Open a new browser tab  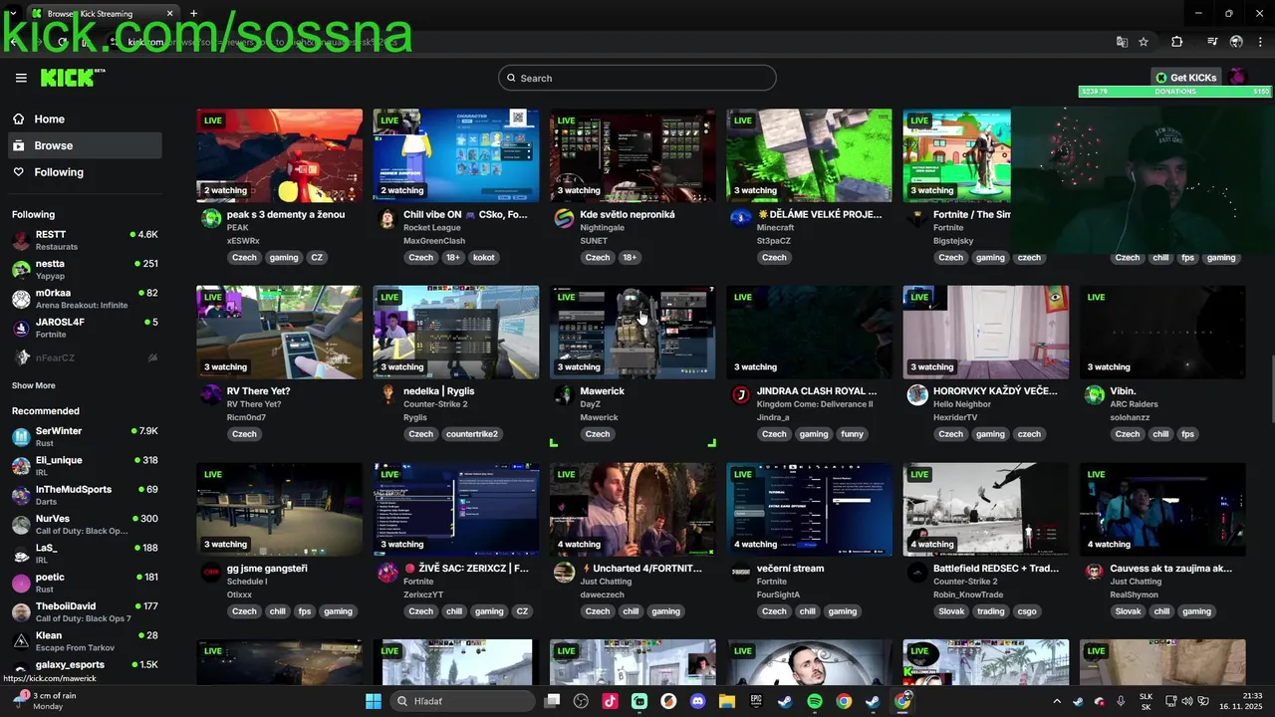(x=193, y=14)
